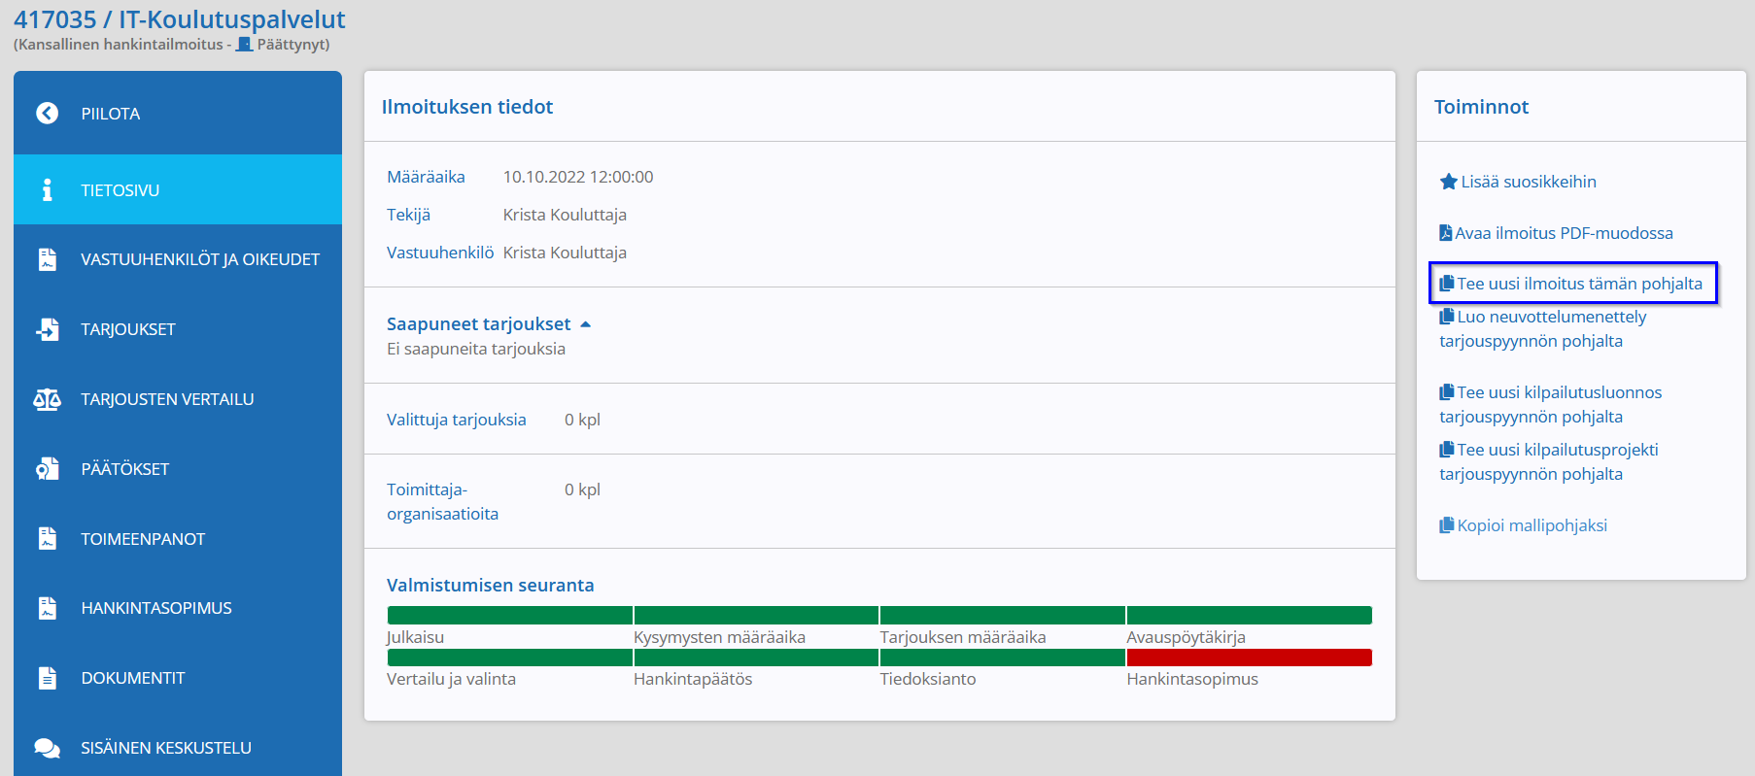Click the Toiminnot panel heading
Screen dimensions: 1755x776
pos(1481,107)
